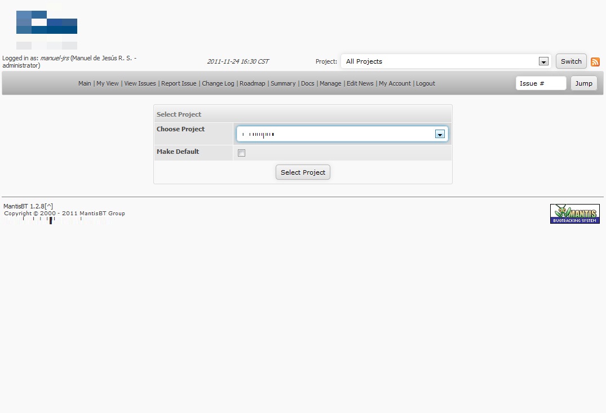
Task: Click the Jump button
Action: [583, 83]
